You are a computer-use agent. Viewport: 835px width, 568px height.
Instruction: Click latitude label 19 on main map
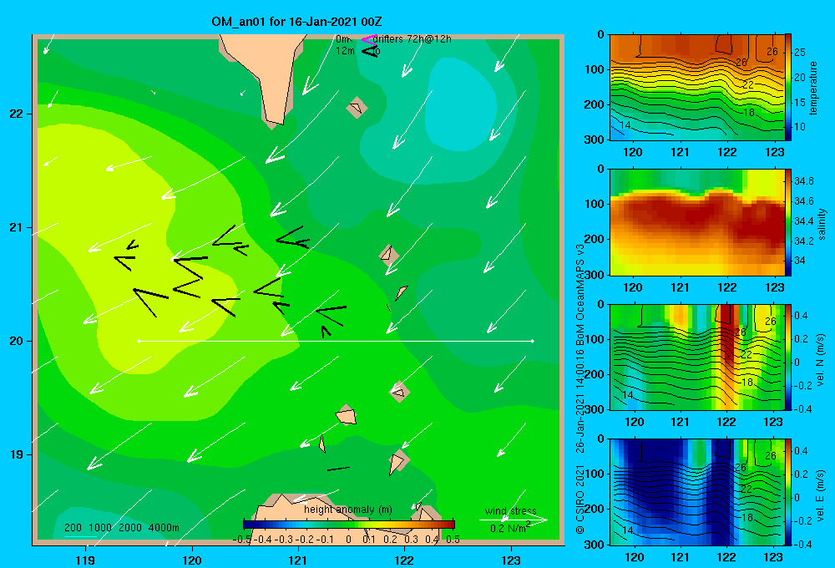(x=17, y=454)
